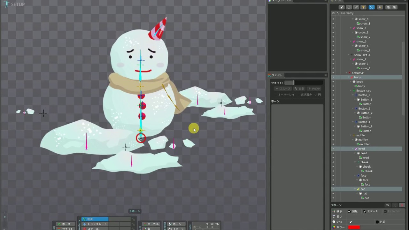The height and width of the screenshot is (230, 409).
Task: Open the red カラー swatch
Action: click(x=354, y=227)
